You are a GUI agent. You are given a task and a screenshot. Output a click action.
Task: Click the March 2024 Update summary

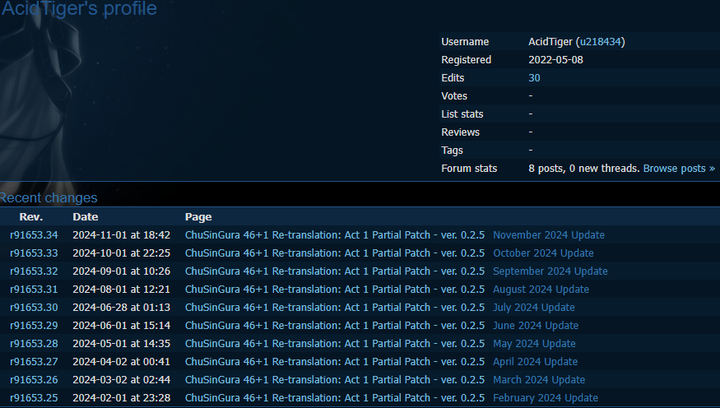tap(539, 380)
